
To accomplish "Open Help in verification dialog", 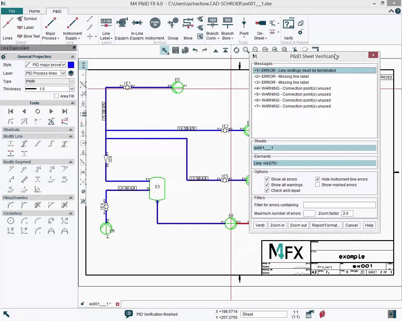I will [369, 225].
